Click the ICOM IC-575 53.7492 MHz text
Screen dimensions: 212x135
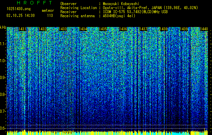(x=135, y=12)
